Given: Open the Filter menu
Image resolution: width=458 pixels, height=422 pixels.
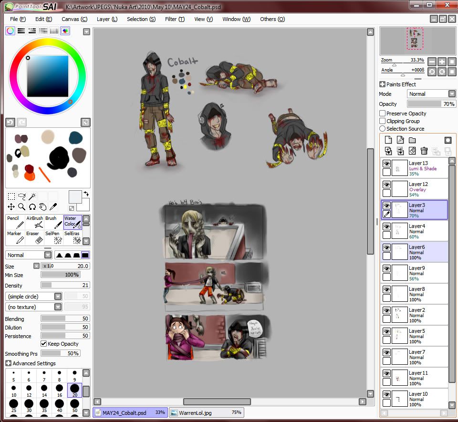Looking at the screenshot, I should [x=174, y=19].
